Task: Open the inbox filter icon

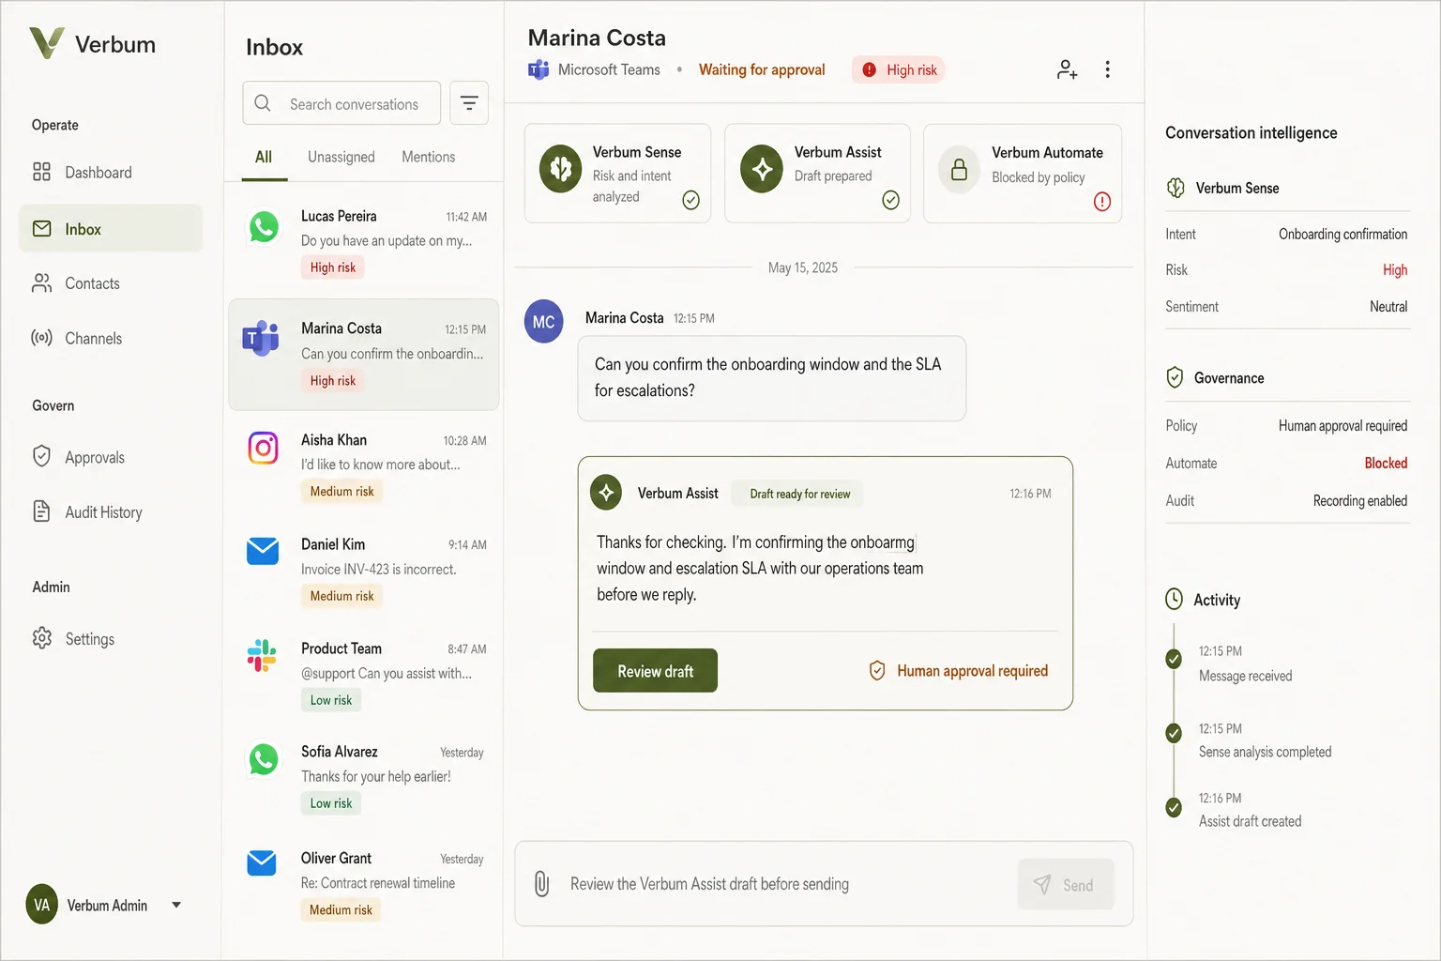Action: (x=469, y=103)
